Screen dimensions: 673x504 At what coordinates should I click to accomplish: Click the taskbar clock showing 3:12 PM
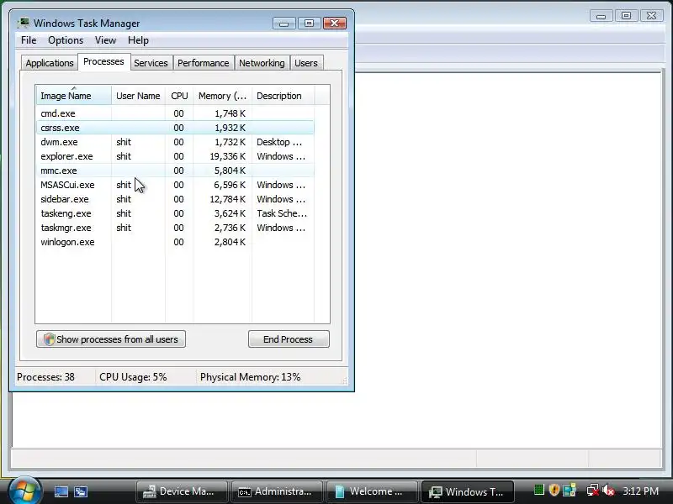tap(640, 491)
